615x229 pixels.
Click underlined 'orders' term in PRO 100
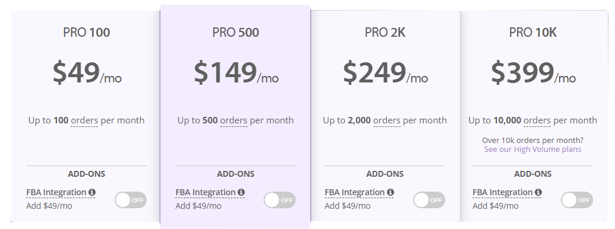(84, 120)
